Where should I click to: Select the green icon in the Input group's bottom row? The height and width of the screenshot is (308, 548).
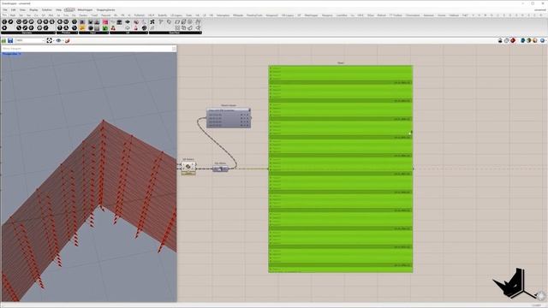(x=104, y=28)
